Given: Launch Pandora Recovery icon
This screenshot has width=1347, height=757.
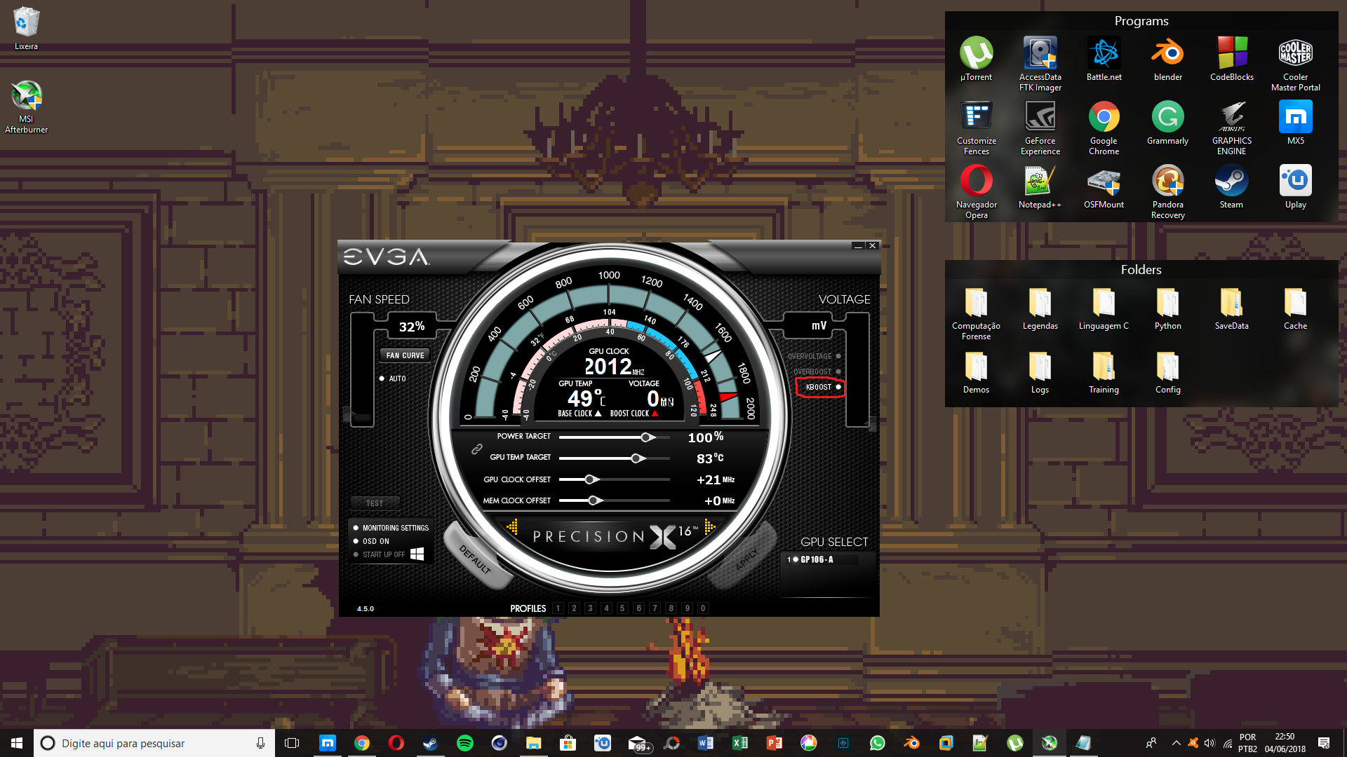Looking at the screenshot, I should (1167, 191).
